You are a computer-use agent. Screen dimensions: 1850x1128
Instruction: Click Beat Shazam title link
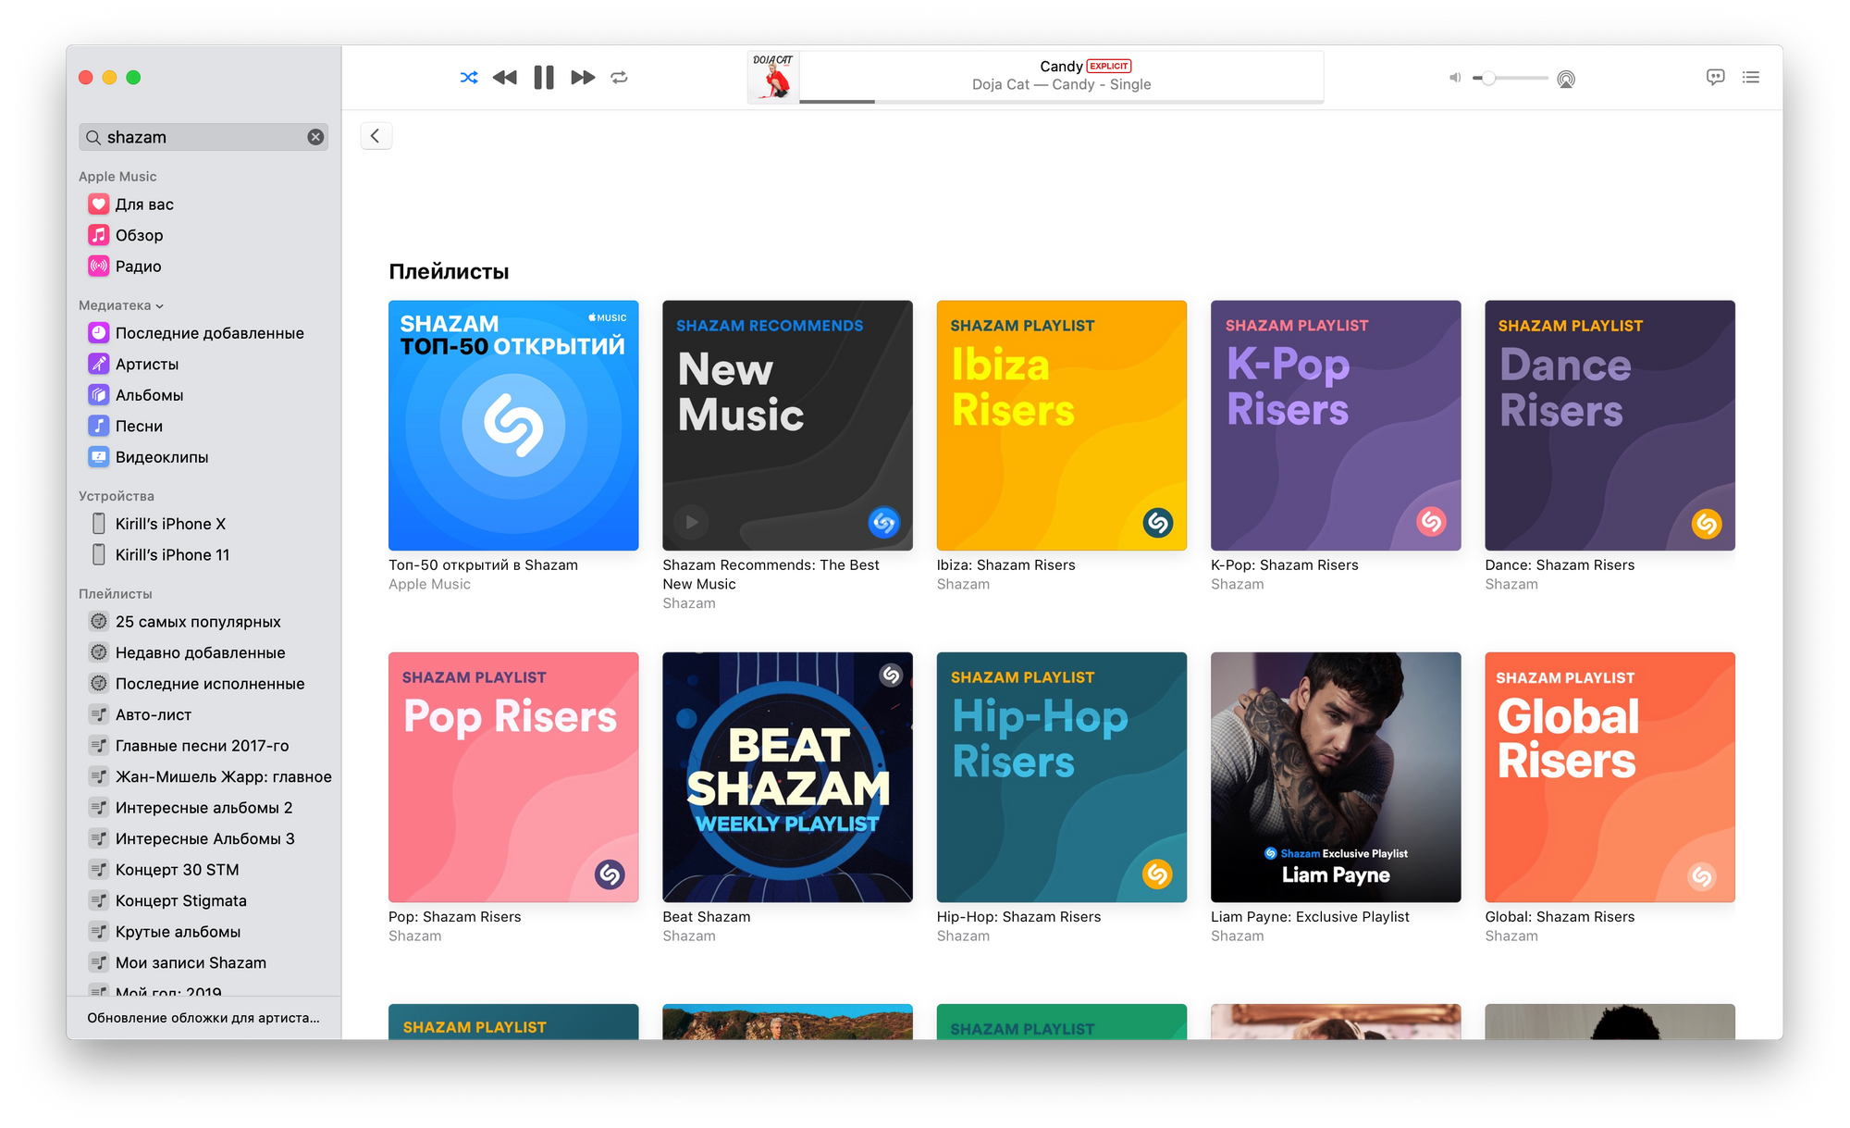point(706,917)
